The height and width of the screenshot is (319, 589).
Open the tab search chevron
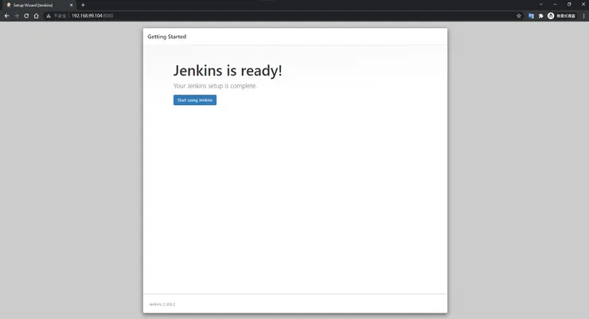click(x=541, y=5)
